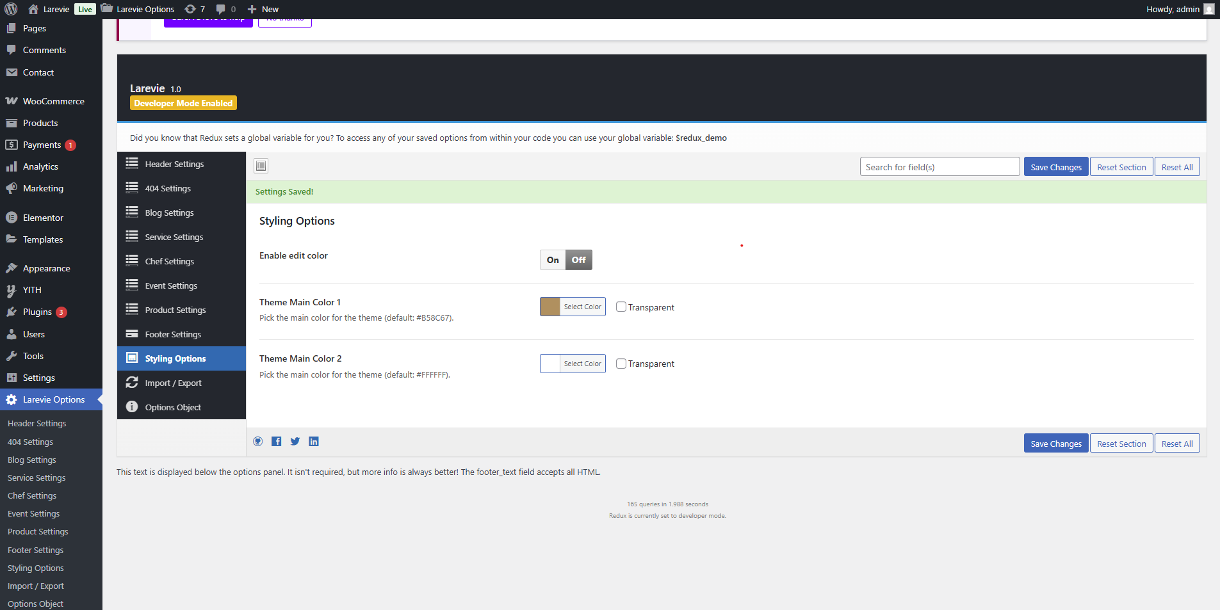Click the Howdy, admin account link
Image resolution: width=1220 pixels, height=610 pixels.
[1180, 9]
